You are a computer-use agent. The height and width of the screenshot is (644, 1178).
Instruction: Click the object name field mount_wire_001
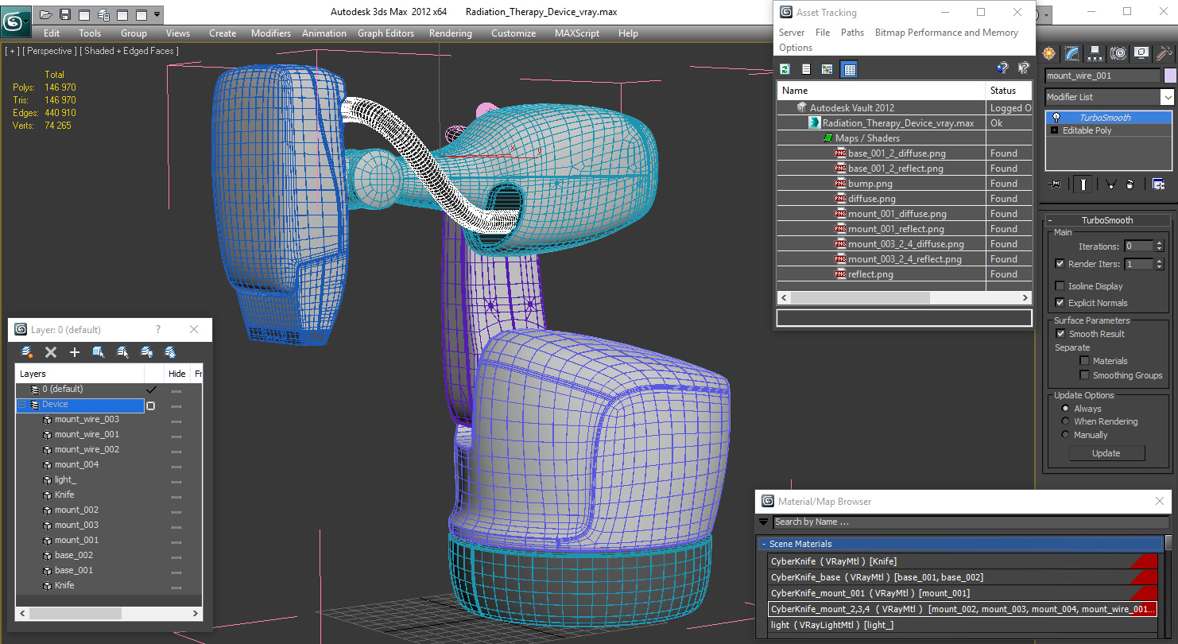pos(1102,76)
